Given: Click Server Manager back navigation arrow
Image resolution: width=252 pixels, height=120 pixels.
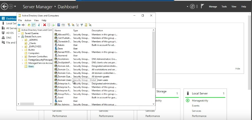Looking at the screenshot, I should click(x=4, y=6).
